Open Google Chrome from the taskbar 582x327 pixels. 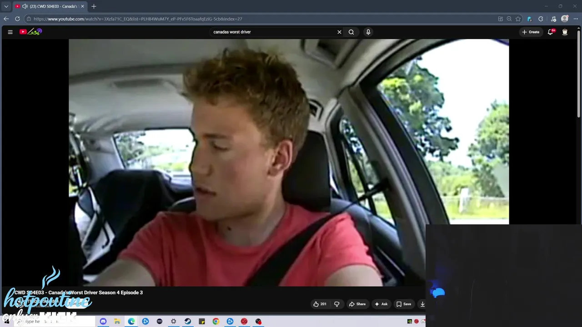216,321
